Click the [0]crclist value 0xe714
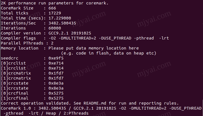 click(56, 63)
